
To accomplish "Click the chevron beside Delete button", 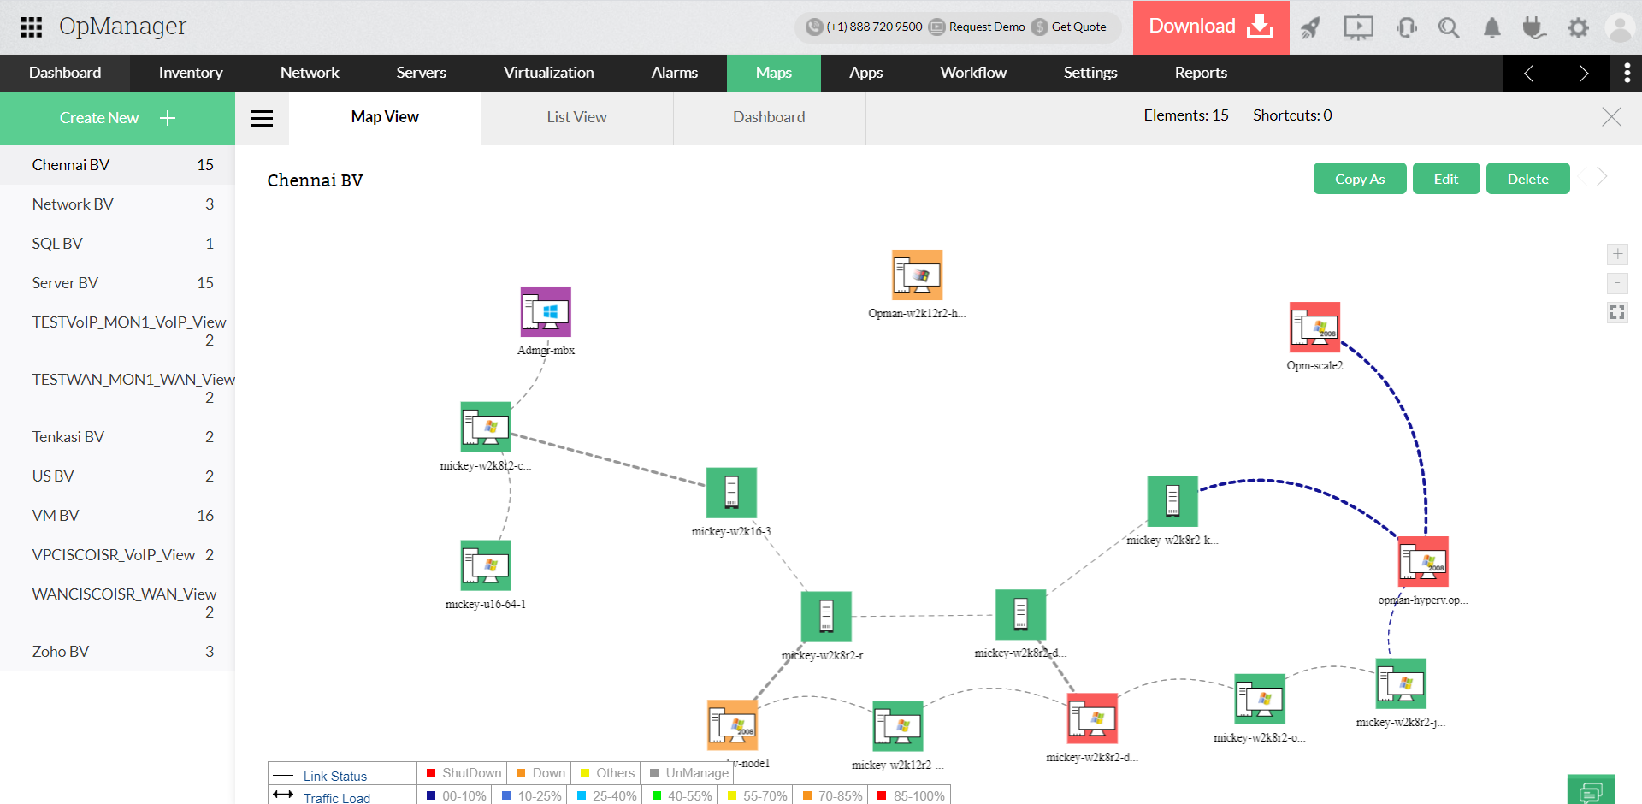I will tap(1602, 177).
